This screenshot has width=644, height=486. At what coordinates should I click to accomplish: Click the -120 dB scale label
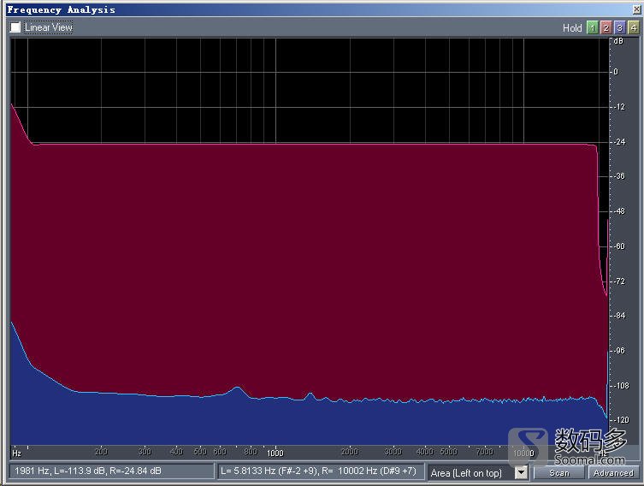(x=622, y=419)
